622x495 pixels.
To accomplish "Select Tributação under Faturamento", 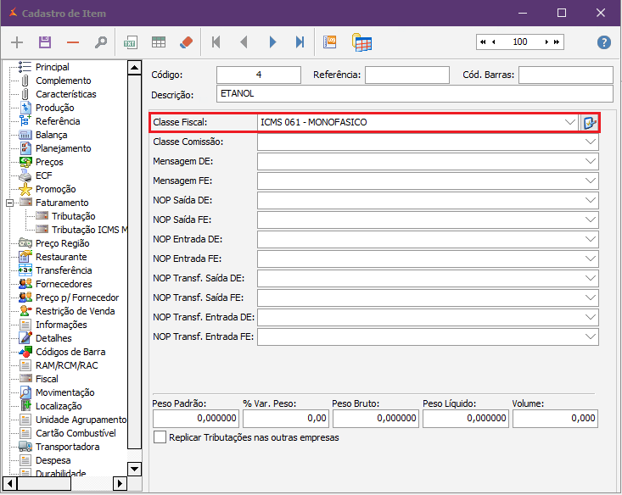I will (x=73, y=216).
